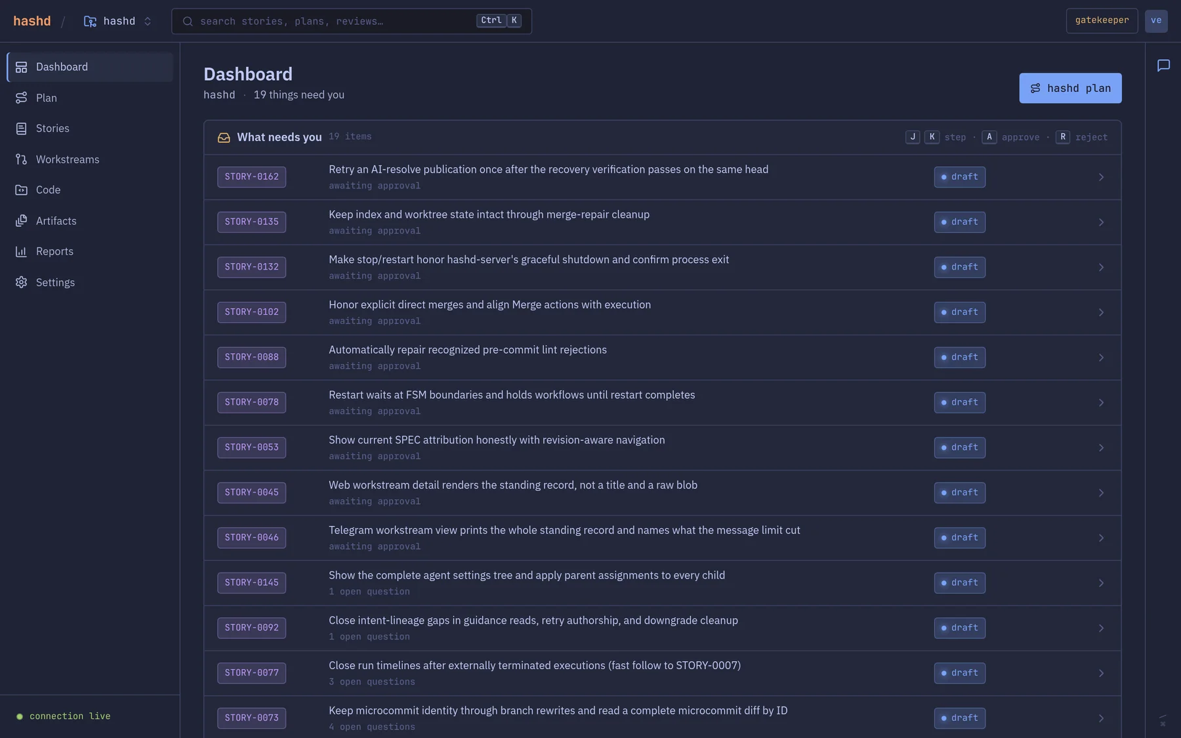Click the draft status badge for STORY-0102
The image size is (1181, 738).
click(x=959, y=312)
